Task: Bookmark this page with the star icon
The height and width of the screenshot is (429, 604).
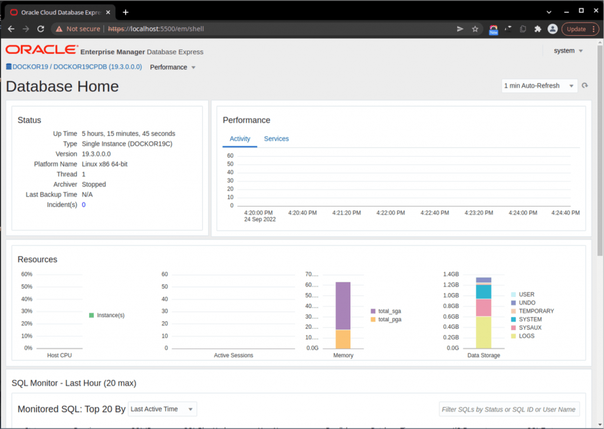Action: 475,29
